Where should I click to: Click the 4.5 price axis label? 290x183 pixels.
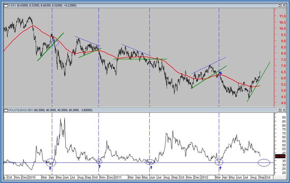[x=283, y=97]
